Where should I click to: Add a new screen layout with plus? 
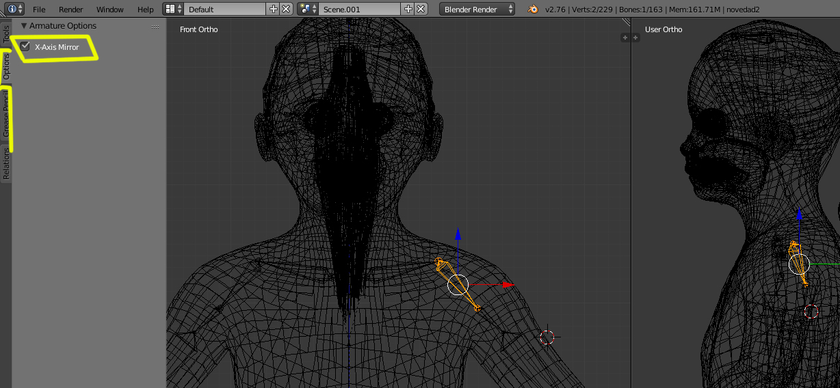[274, 9]
